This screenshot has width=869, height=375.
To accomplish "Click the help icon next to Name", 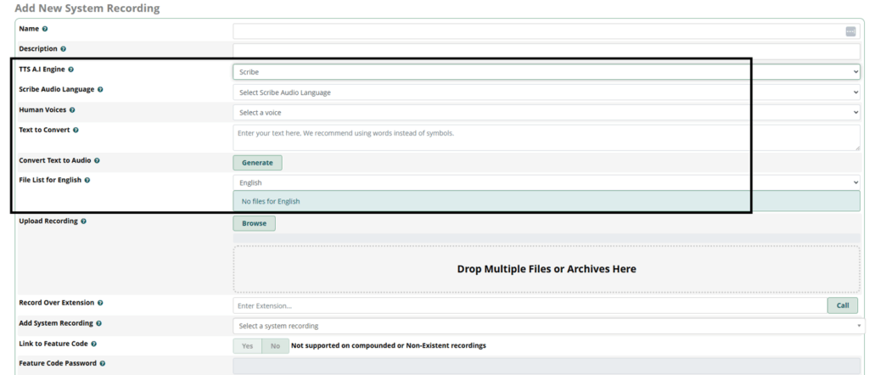I will (45, 29).
